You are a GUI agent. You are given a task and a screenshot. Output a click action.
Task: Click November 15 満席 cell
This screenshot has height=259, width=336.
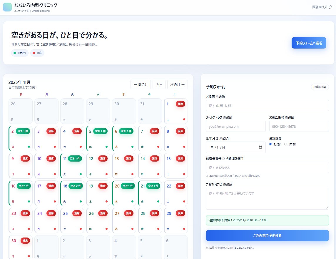(x=176, y=166)
